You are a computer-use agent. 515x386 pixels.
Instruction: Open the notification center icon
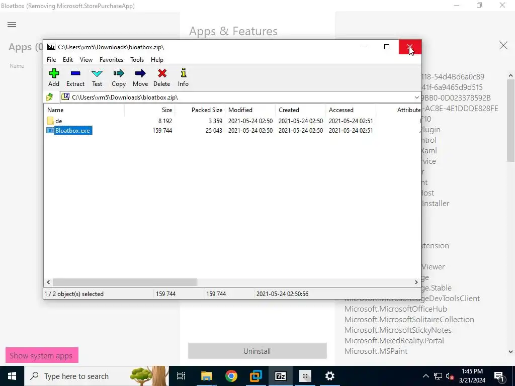click(x=499, y=376)
